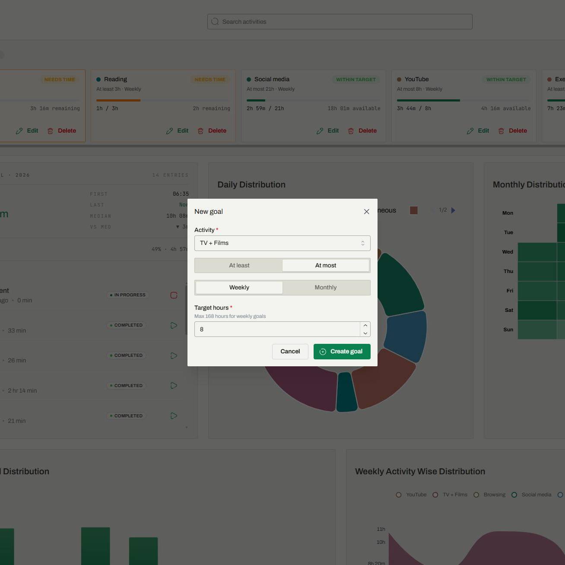Toggle Social media series in legend
Screen dimensions: 565x565
531,495
